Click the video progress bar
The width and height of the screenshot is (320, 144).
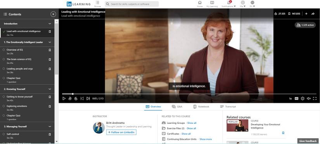189,94
